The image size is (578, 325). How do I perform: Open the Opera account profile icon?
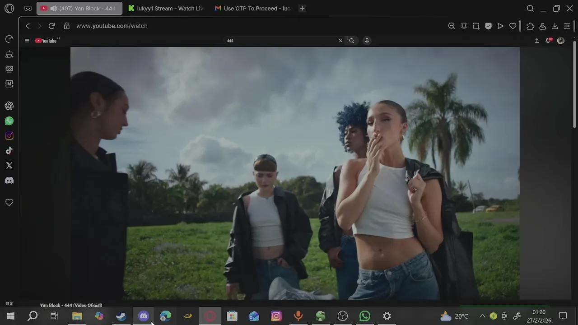543,26
